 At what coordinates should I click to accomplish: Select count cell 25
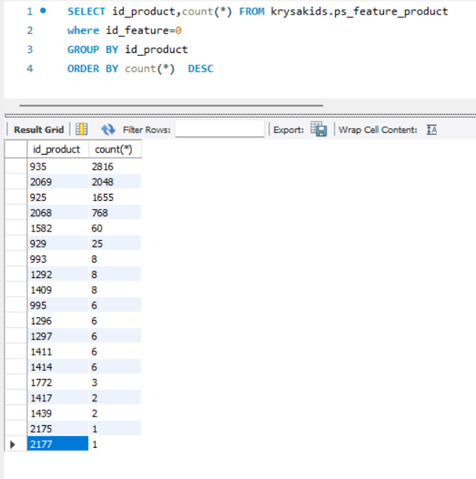[115, 243]
